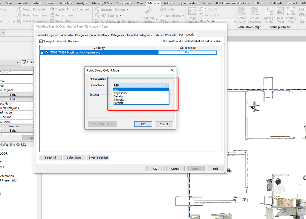Switch to the Filters tab

point(158,35)
